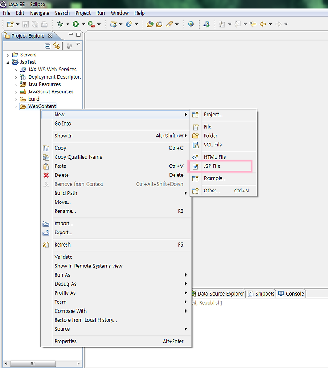Expand the build folder node

click(x=16, y=100)
